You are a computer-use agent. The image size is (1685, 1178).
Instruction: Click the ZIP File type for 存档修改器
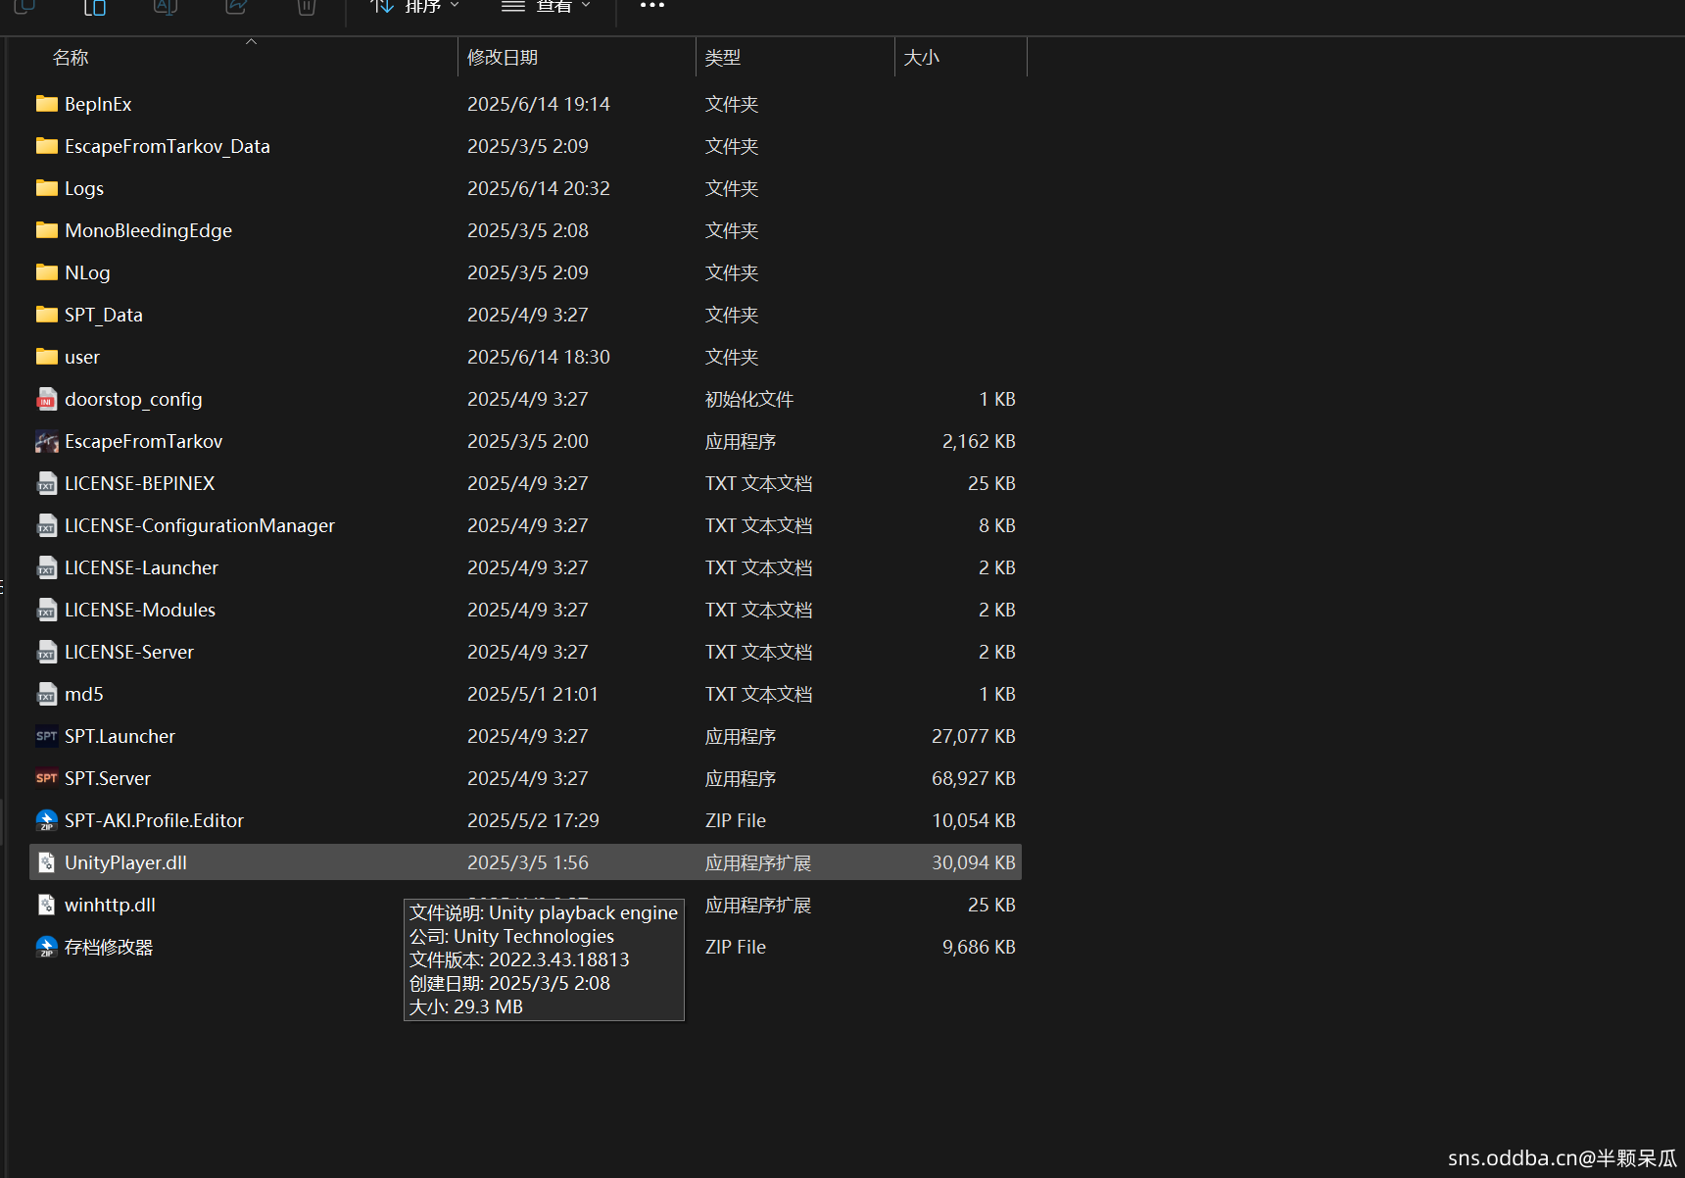coord(736,947)
